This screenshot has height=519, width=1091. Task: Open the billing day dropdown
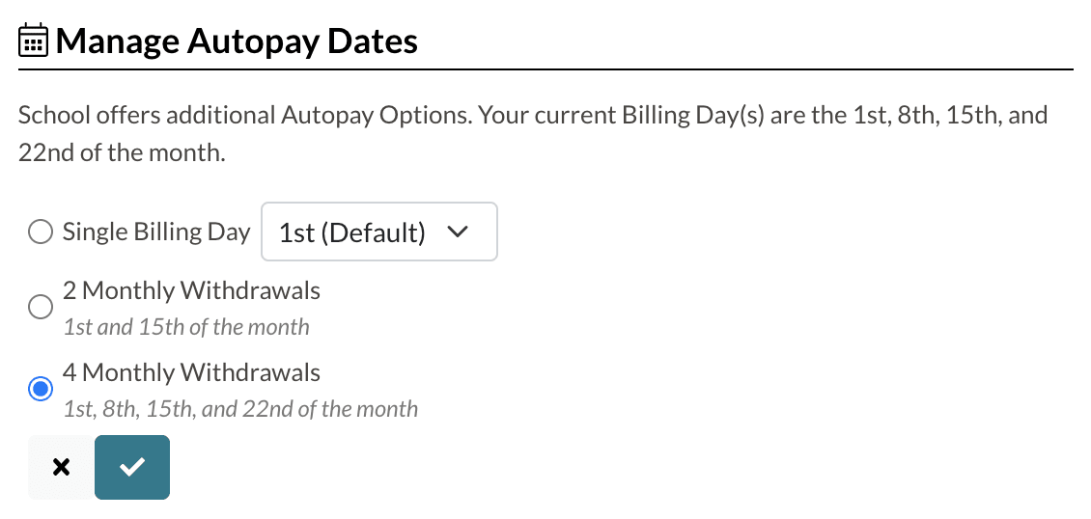378,232
